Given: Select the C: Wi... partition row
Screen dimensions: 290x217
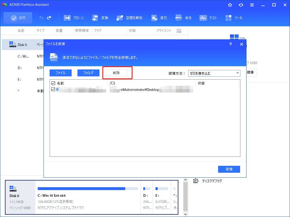Looking at the screenshot, I should pos(23,56).
